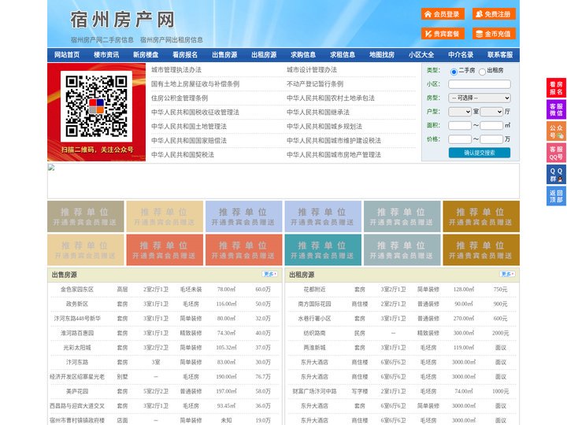Open the 城市设计管理办法 link
567x425 pixels.
(312, 70)
